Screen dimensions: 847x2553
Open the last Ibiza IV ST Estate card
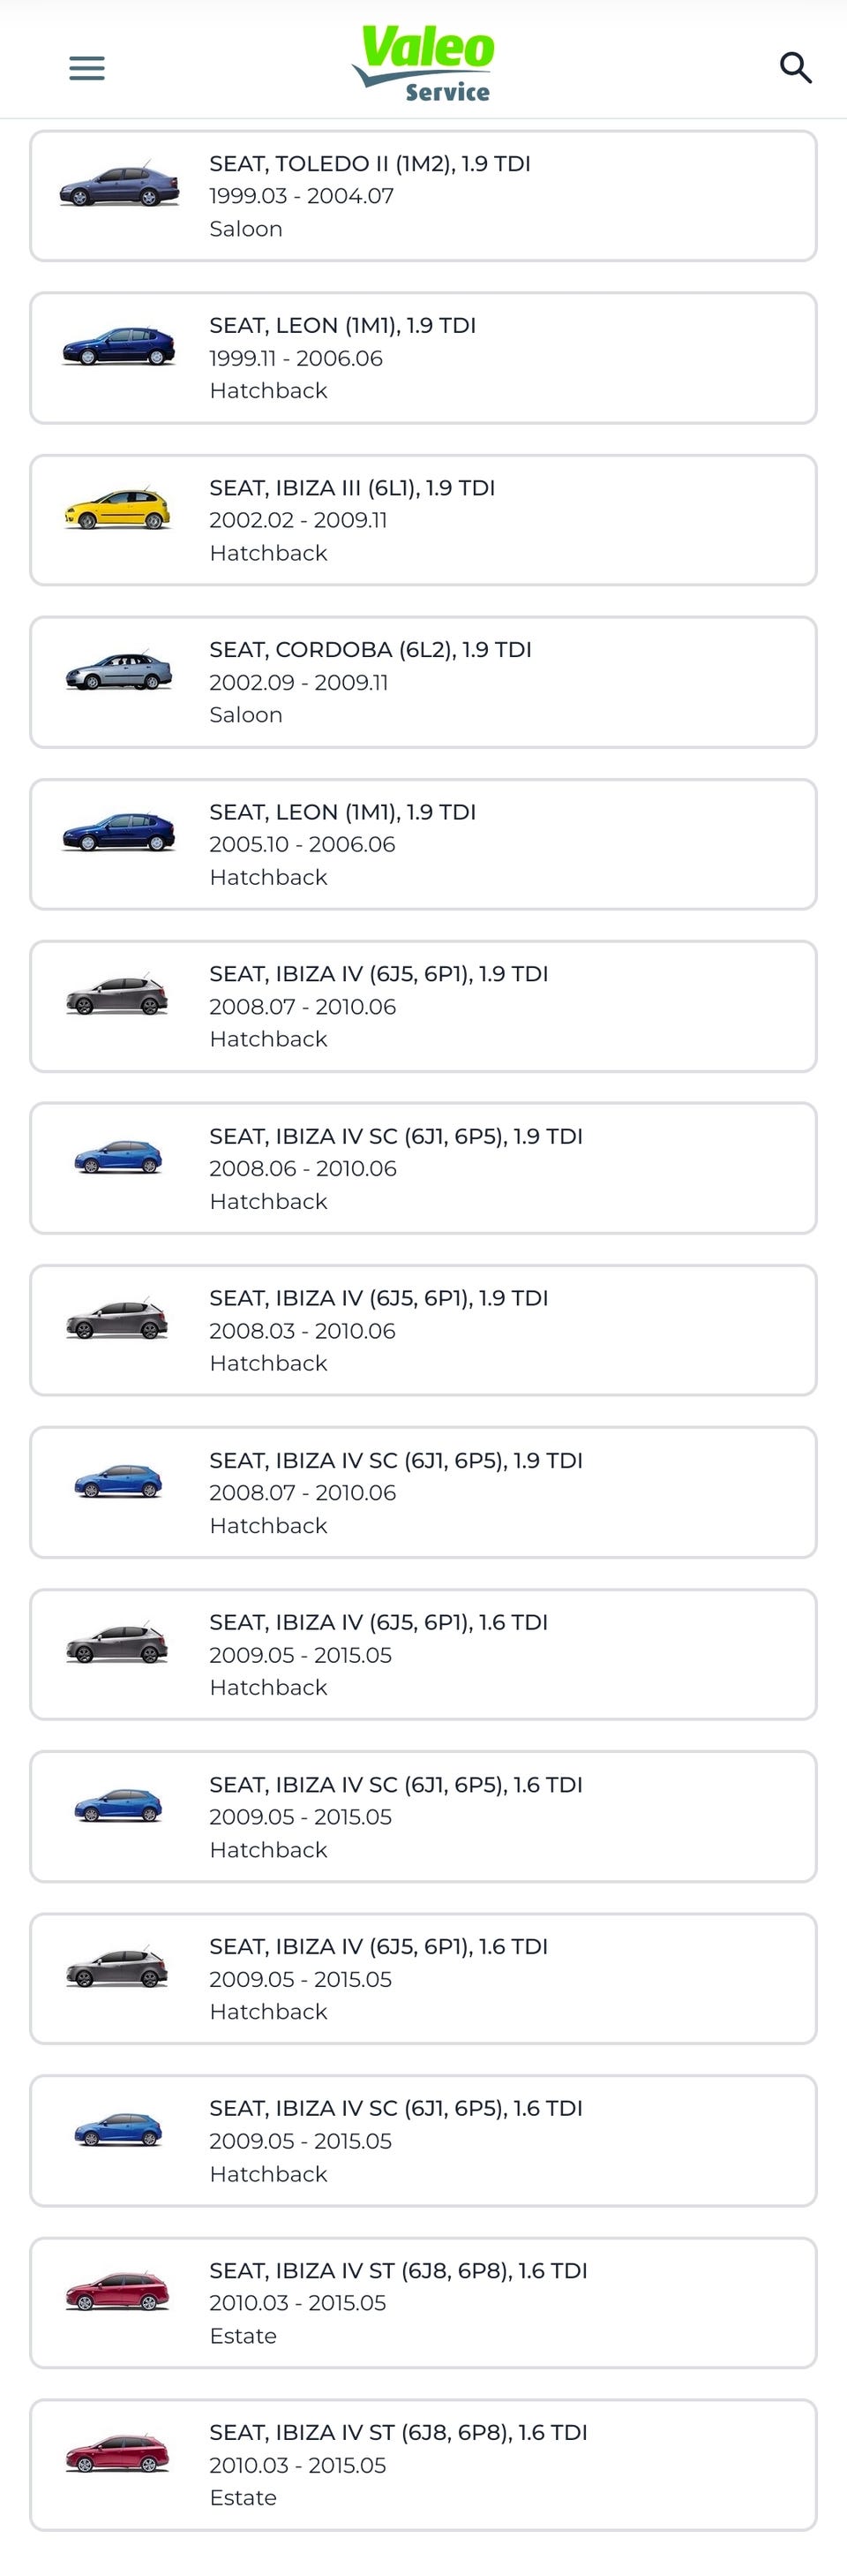tap(423, 2464)
